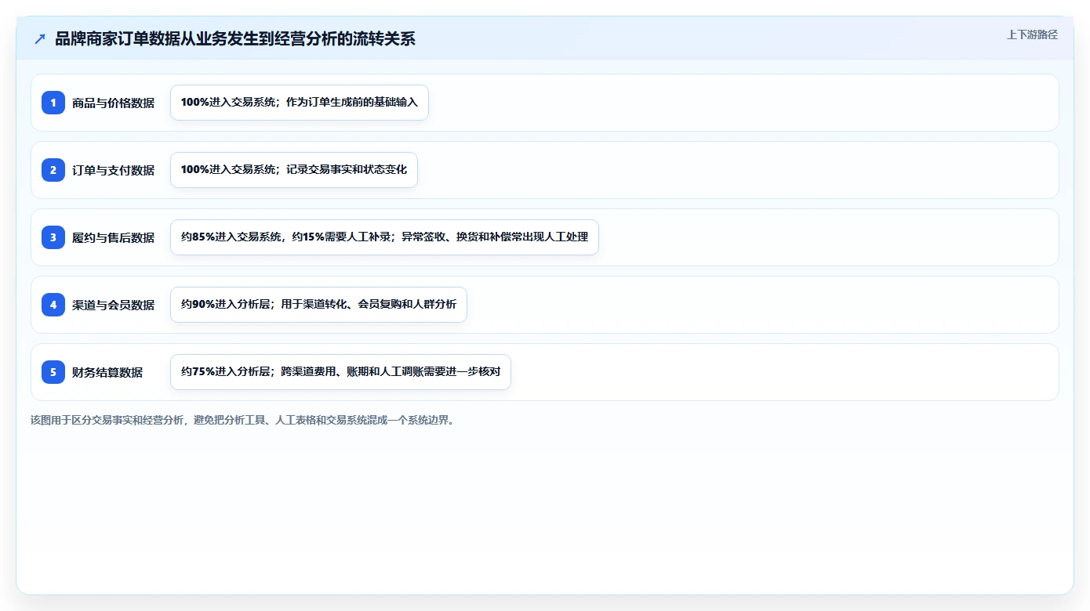Click the title 品牌商家订单数据从业务发生到经营分析的流转关系
This screenshot has height=611, width=1090.
click(235, 39)
